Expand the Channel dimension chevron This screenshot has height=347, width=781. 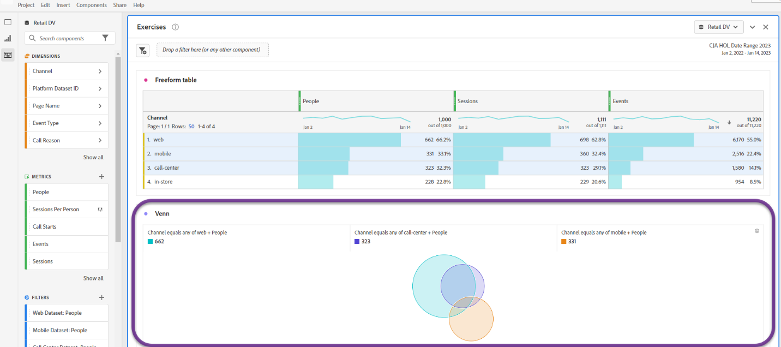tap(100, 71)
